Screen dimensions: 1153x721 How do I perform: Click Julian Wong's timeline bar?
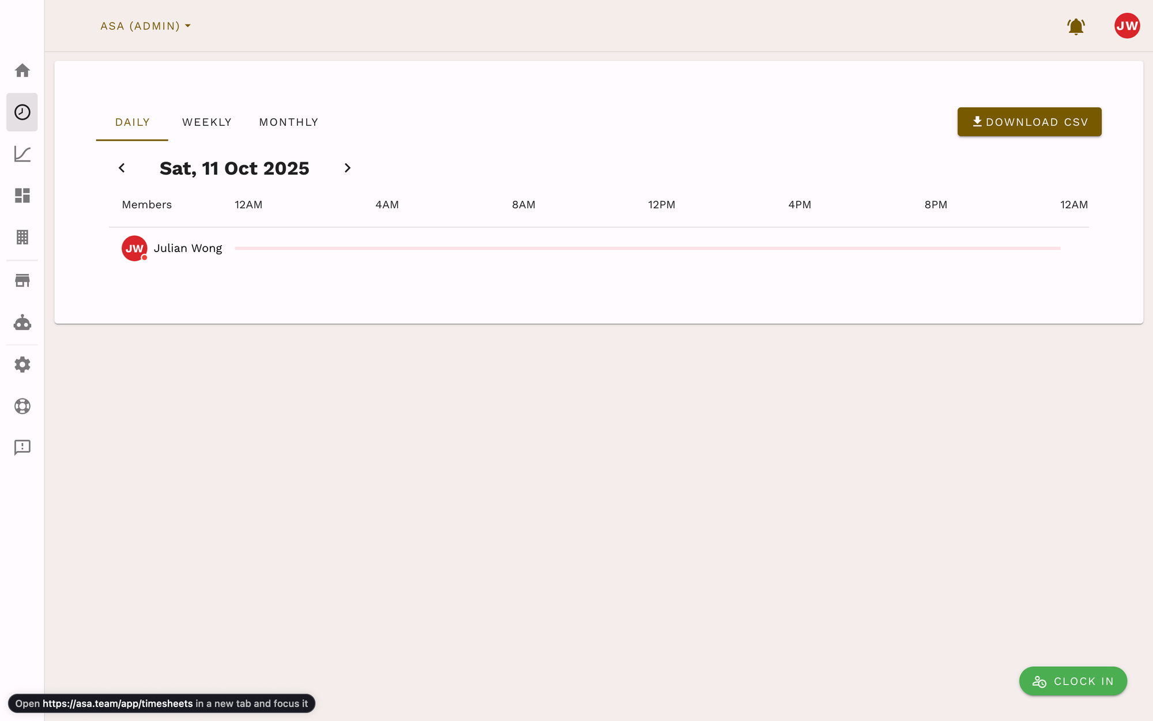(647, 248)
